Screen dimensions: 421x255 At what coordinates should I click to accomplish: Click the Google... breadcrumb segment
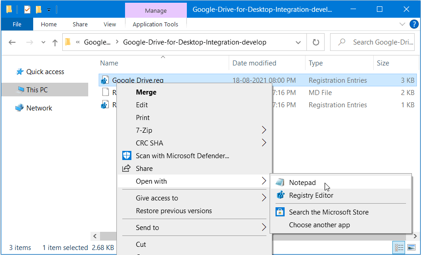97,42
